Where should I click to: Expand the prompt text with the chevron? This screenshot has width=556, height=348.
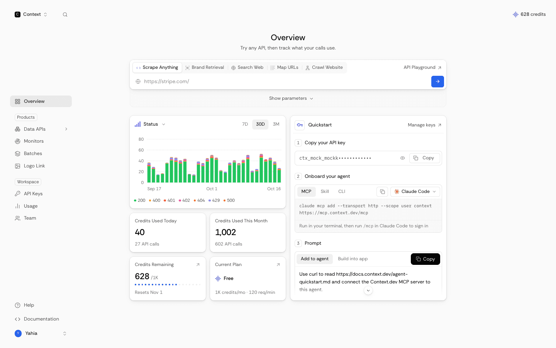coord(368,290)
